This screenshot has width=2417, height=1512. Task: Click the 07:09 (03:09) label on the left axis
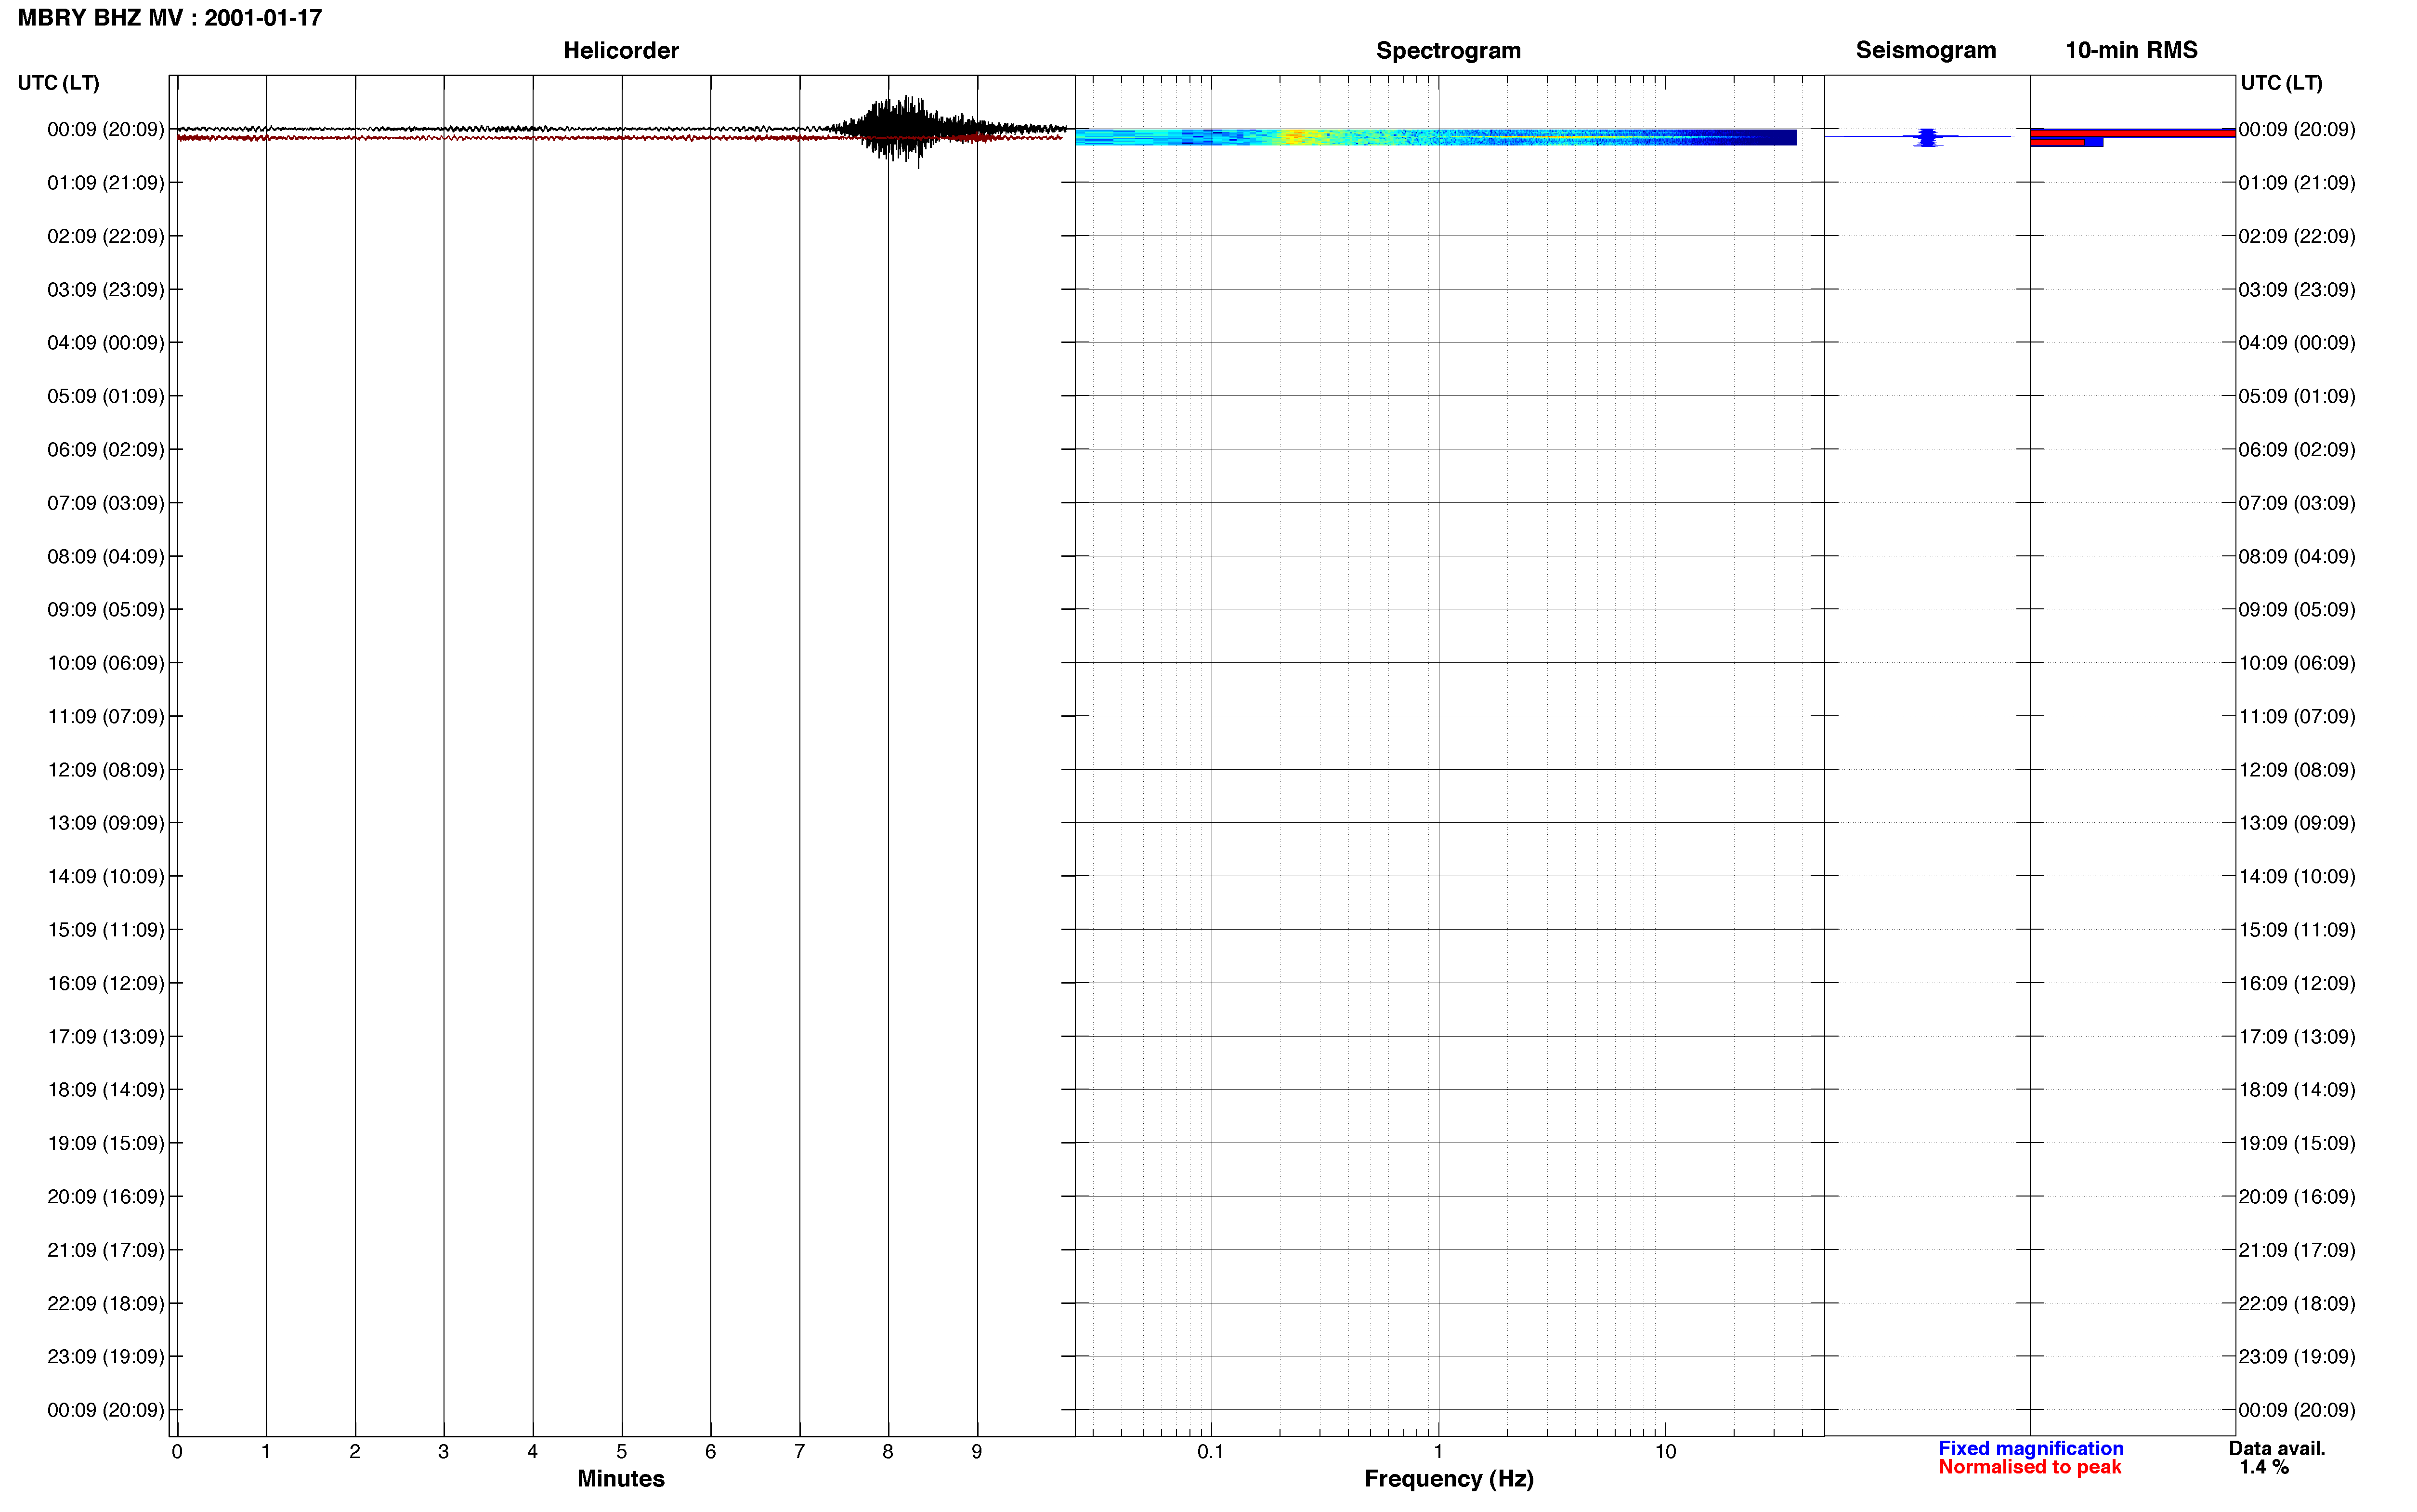point(106,503)
